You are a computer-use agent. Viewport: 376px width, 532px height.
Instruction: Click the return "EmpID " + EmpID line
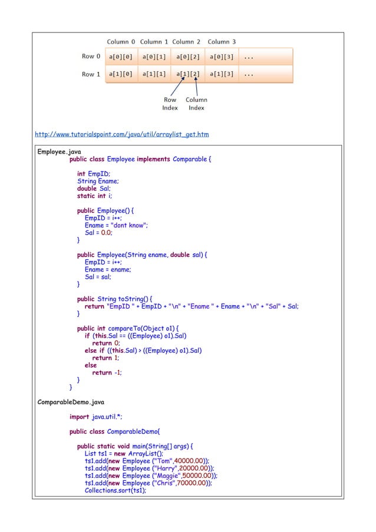pyautogui.click(x=192, y=306)
